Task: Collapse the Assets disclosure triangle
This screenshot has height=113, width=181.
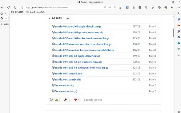Action: (50, 18)
